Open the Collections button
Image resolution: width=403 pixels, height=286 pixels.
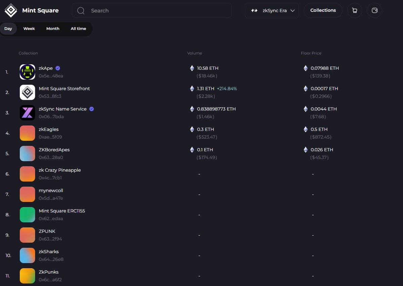point(323,10)
